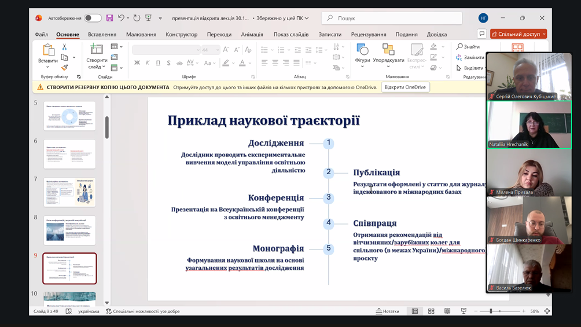Click the Відкрити OneDrive button
The width and height of the screenshot is (581, 327).
[x=405, y=87]
